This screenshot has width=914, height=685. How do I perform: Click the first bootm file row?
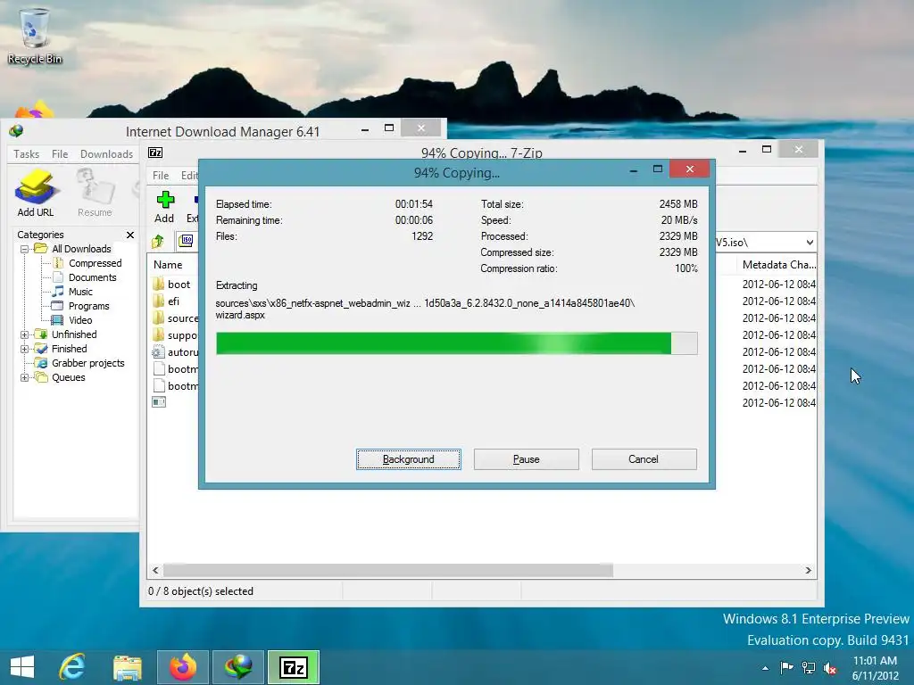(x=175, y=368)
